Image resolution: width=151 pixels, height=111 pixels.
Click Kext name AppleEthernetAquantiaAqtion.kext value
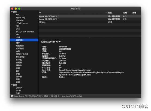(75, 70)
